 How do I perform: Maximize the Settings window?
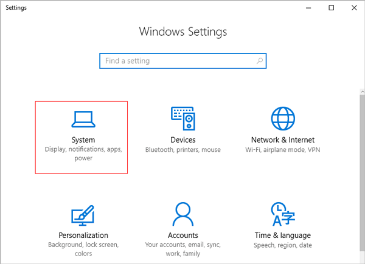(332, 8)
